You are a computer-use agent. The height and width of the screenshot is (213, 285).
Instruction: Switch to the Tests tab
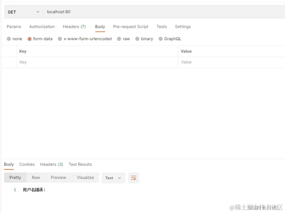pyautogui.click(x=162, y=27)
